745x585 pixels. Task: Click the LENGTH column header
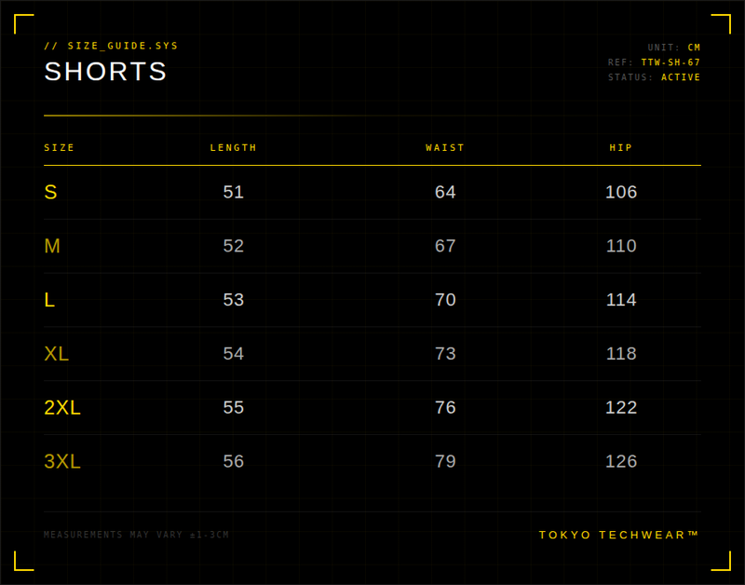point(234,148)
